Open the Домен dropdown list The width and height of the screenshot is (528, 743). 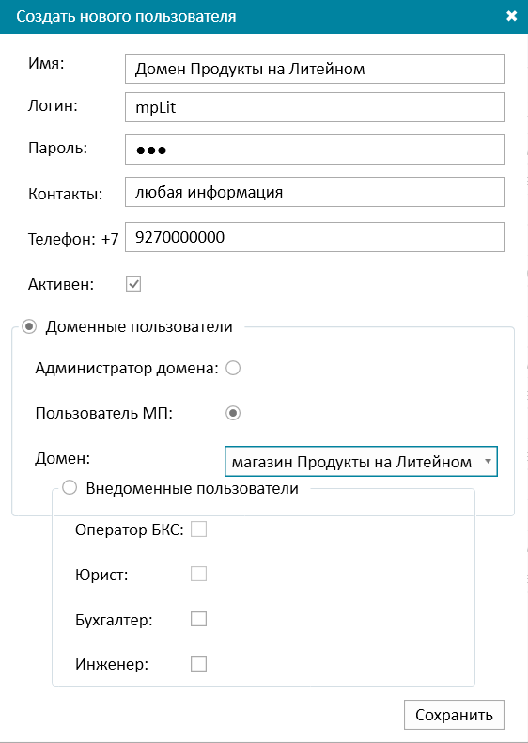point(361,462)
